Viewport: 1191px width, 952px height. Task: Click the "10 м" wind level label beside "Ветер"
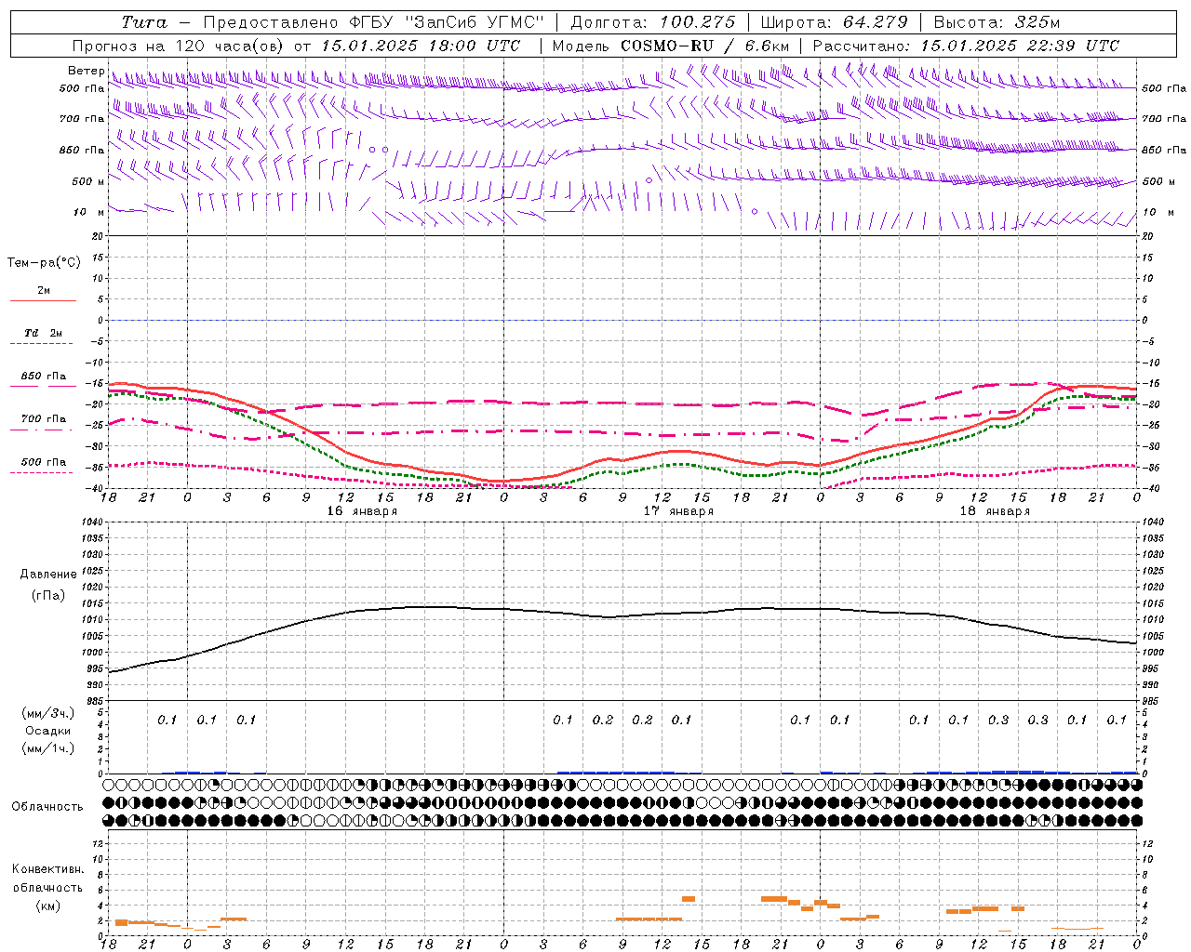tap(88, 213)
